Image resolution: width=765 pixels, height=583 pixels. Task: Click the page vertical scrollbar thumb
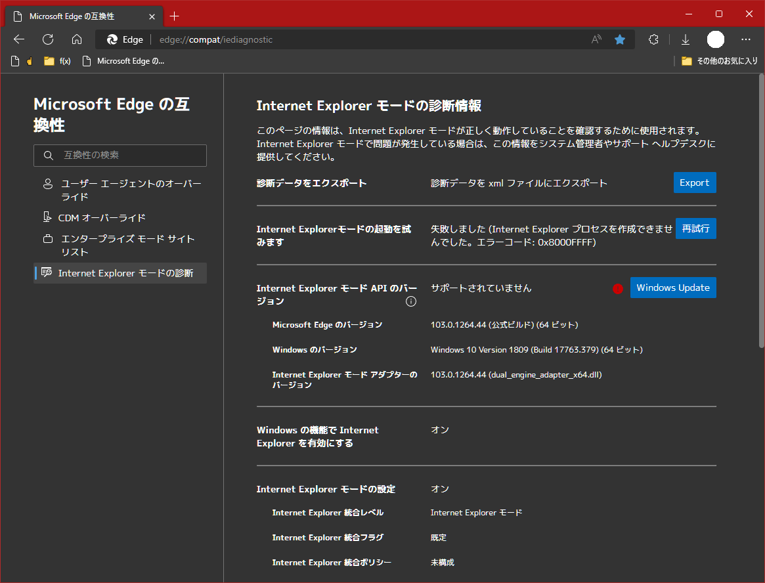pyautogui.click(x=761, y=211)
